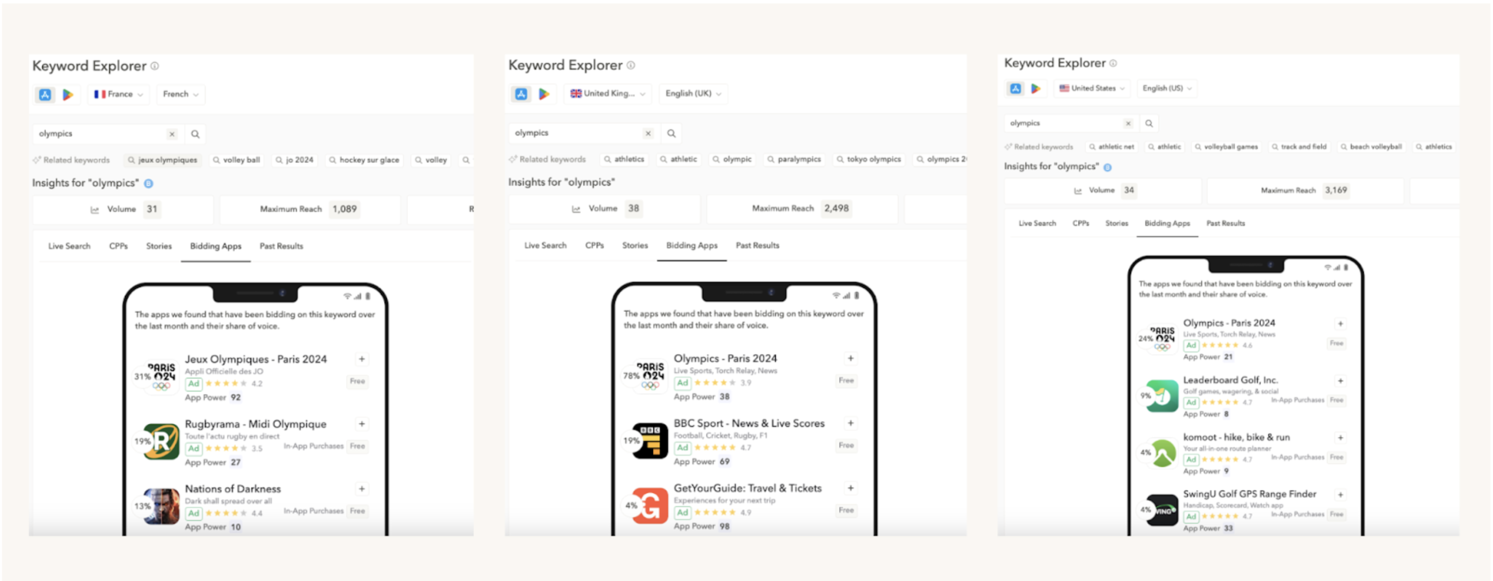The height and width of the screenshot is (581, 1493).
Task: Click the Nations of Darkness app icon
Action: (161, 507)
